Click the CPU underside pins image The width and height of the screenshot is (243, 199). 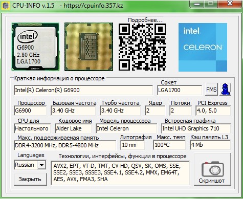point(89,47)
